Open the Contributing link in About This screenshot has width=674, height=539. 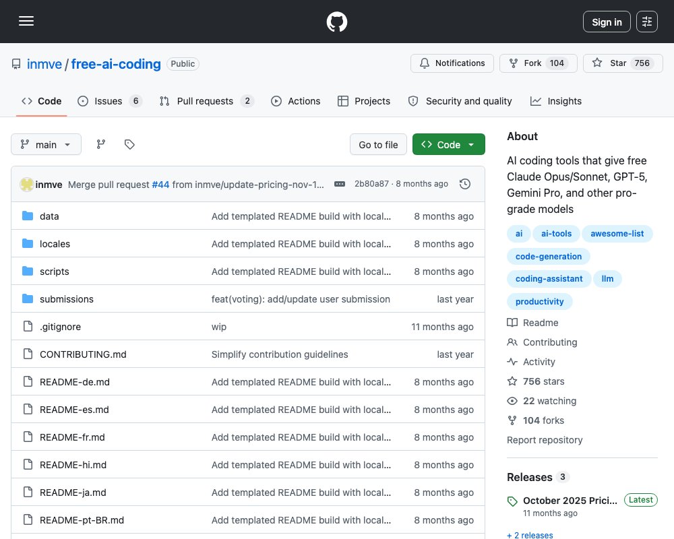point(542,342)
